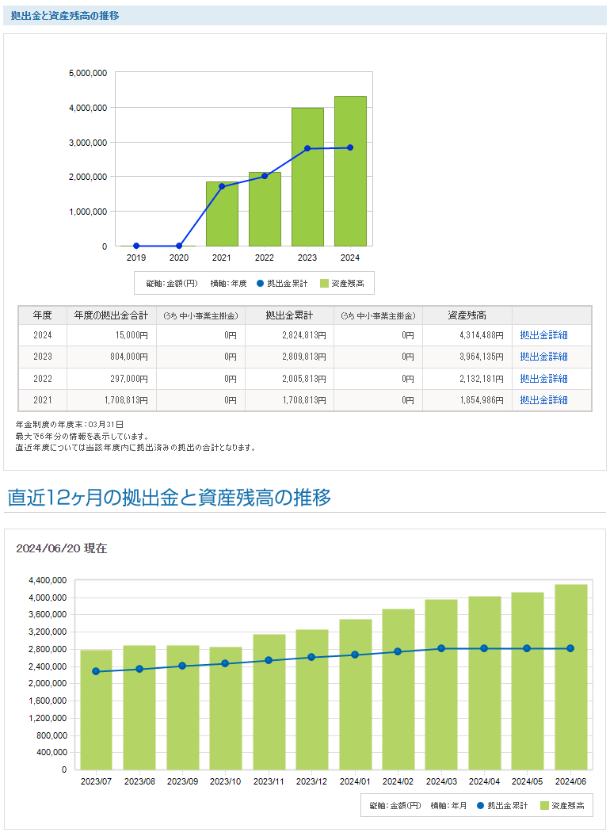Viewport: 610px width, 840px height.
Task: Click green 資産残高 legend swatch in yearly chart
Action: click(324, 283)
